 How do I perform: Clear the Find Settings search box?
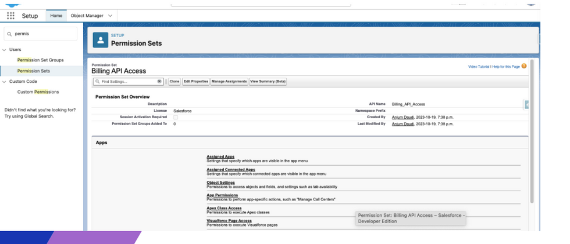coord(159,82)
